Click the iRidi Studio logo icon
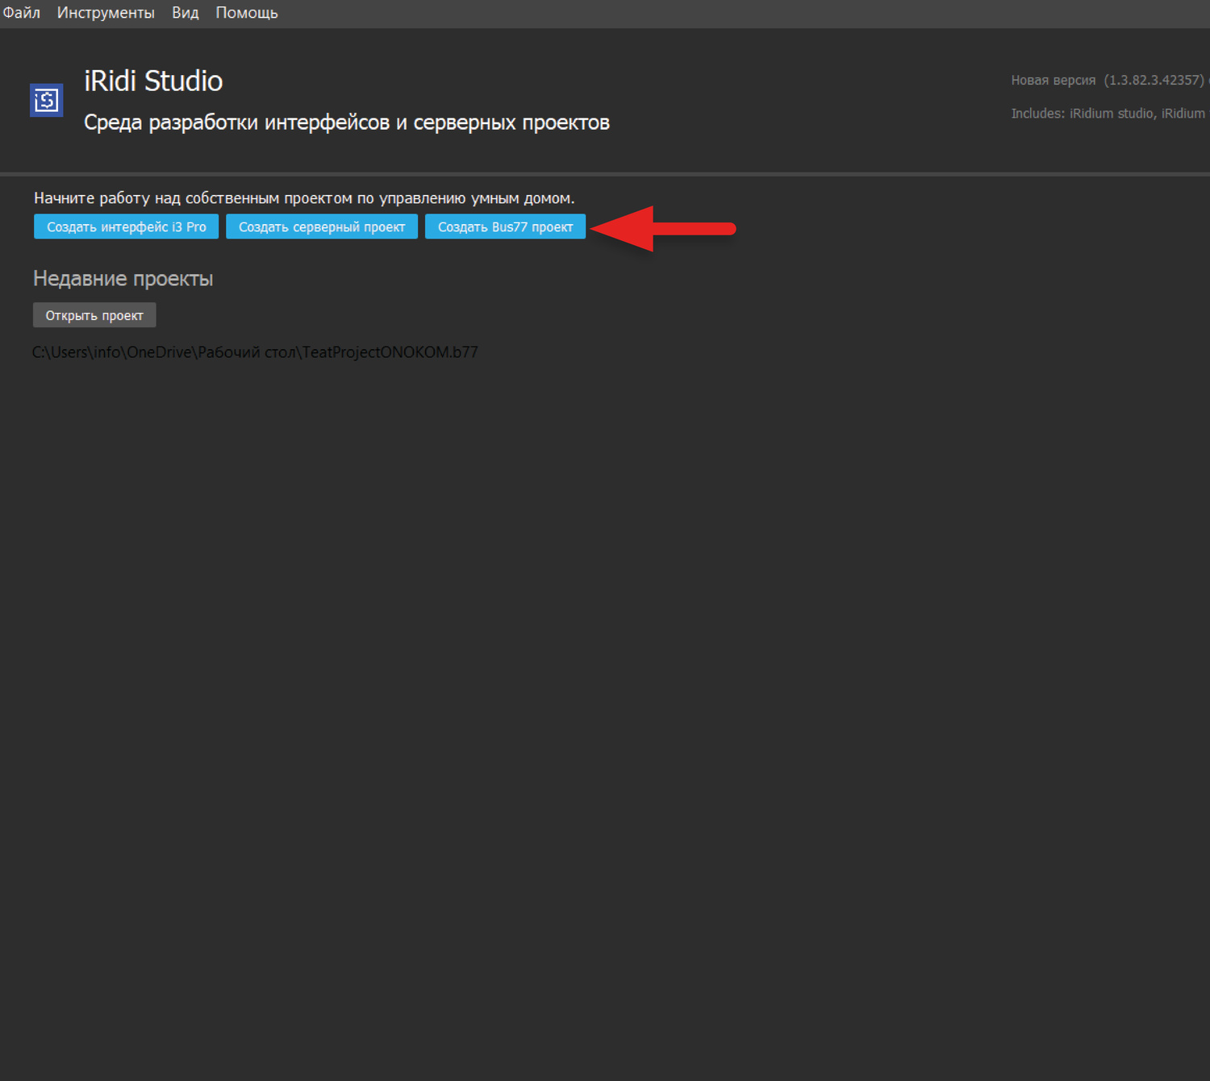1210x1081 pixels. tap(47, 101)
